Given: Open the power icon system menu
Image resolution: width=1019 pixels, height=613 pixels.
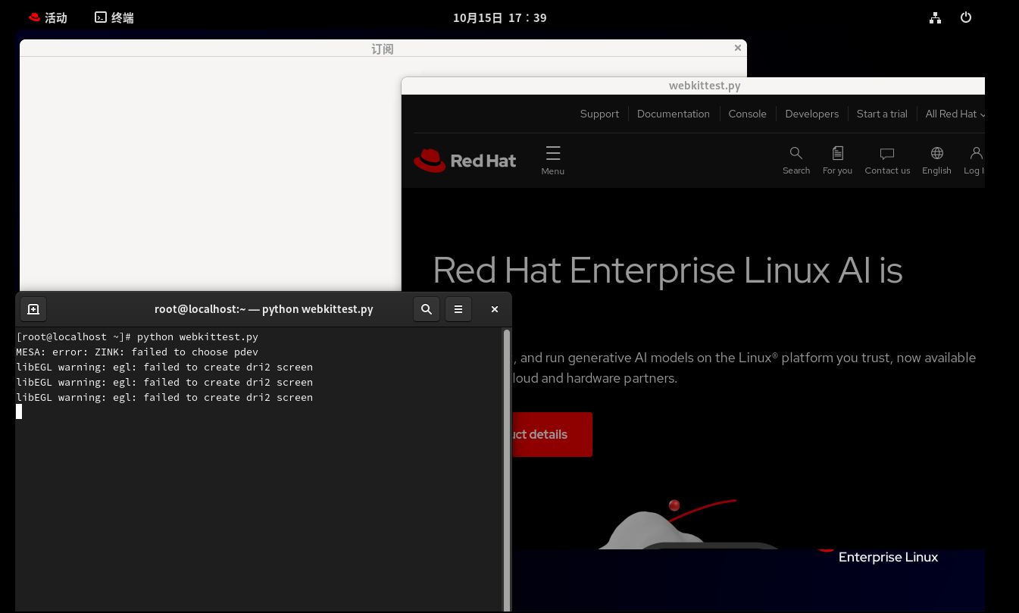Looking at the screenshot, I should point(966,17).
